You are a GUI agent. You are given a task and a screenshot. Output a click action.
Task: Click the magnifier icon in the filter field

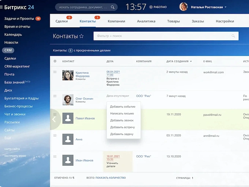(x=233, y=36)
